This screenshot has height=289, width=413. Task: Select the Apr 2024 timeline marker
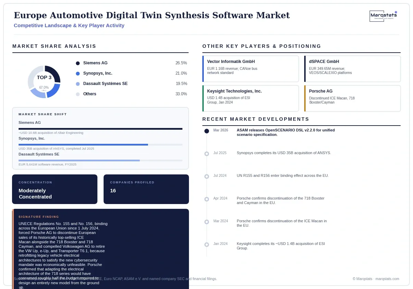(x=206, y=199)
